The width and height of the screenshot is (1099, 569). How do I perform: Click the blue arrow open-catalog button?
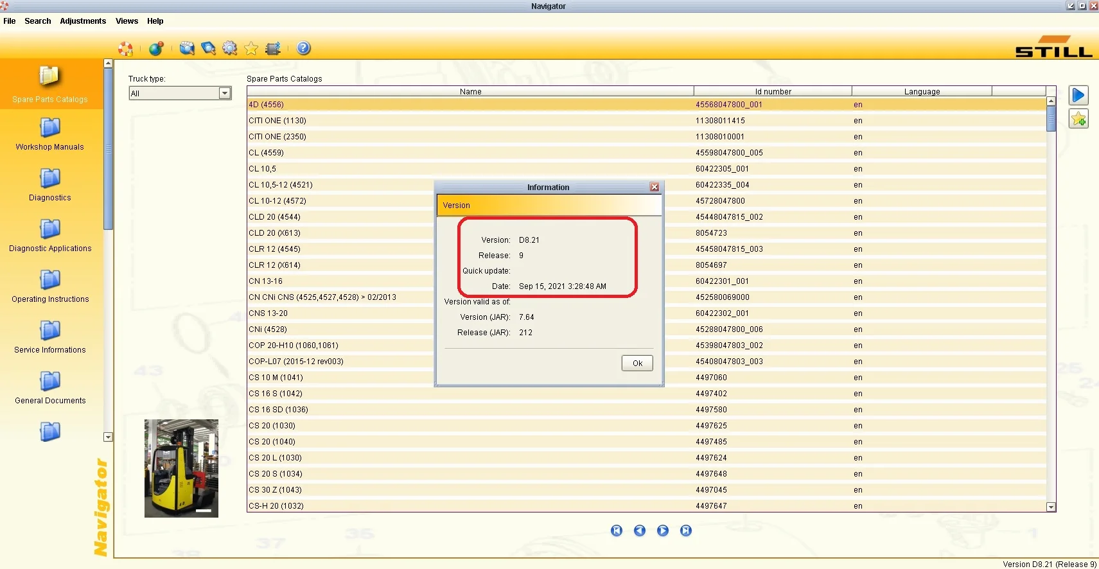[x=1078, y=96]
